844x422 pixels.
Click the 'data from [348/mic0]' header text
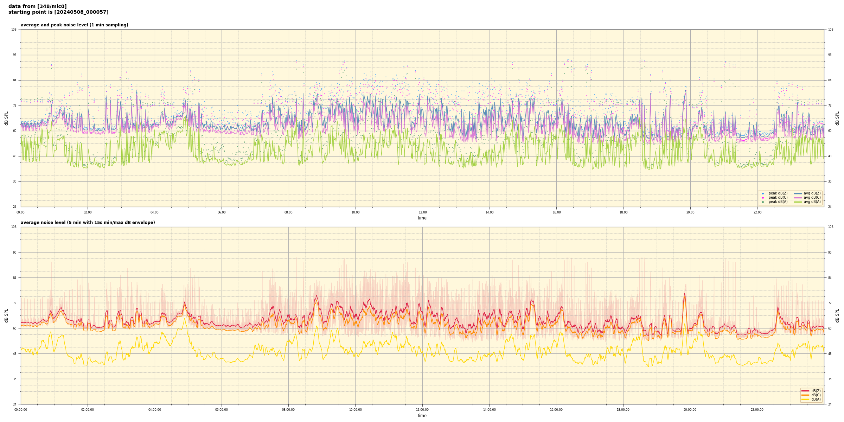pyautogui.click(x=37, y=6)
